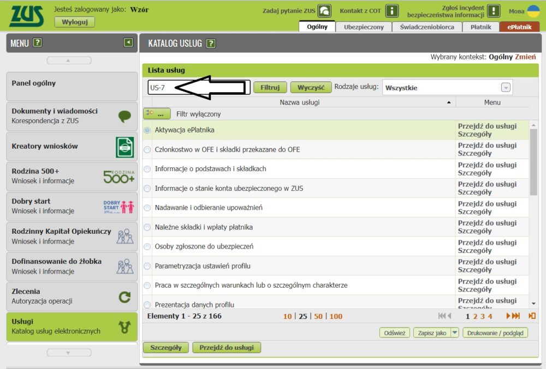Choose Nadawanie i odbieranie upoważnień radio button
The image size is (546, 369).
coord(147,208)
